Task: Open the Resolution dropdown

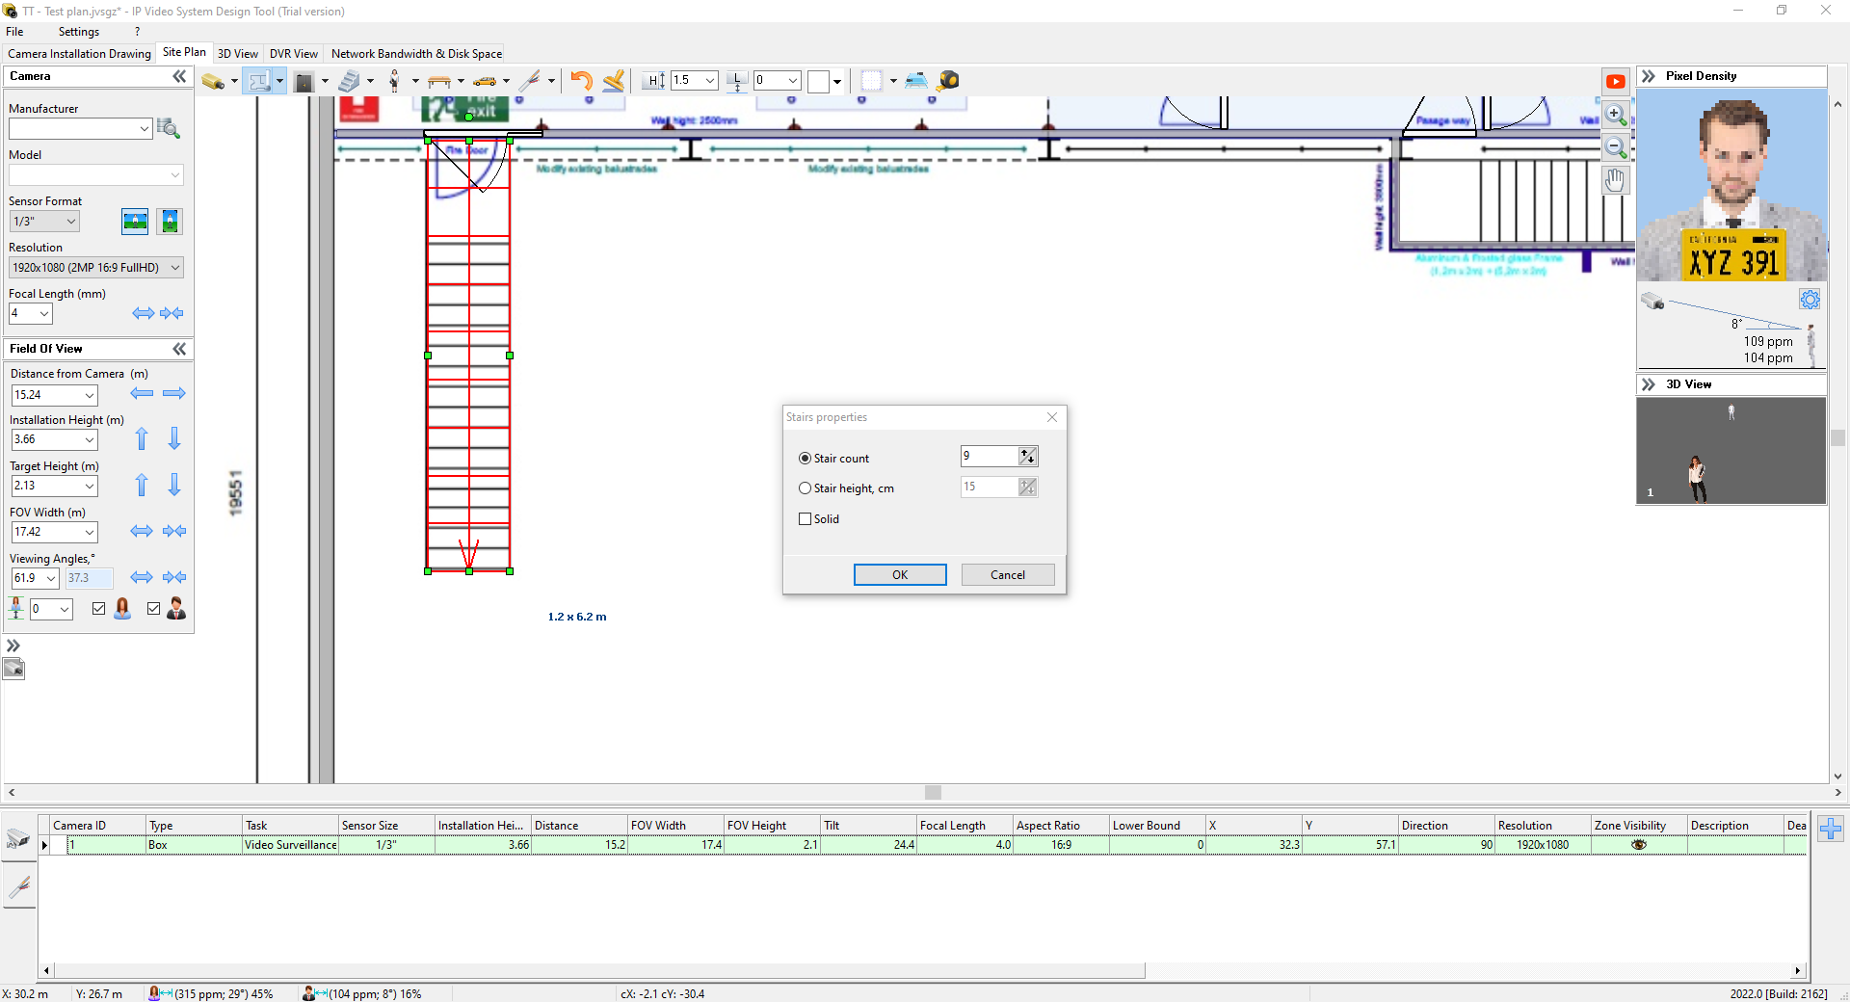Action: (175, 268)
